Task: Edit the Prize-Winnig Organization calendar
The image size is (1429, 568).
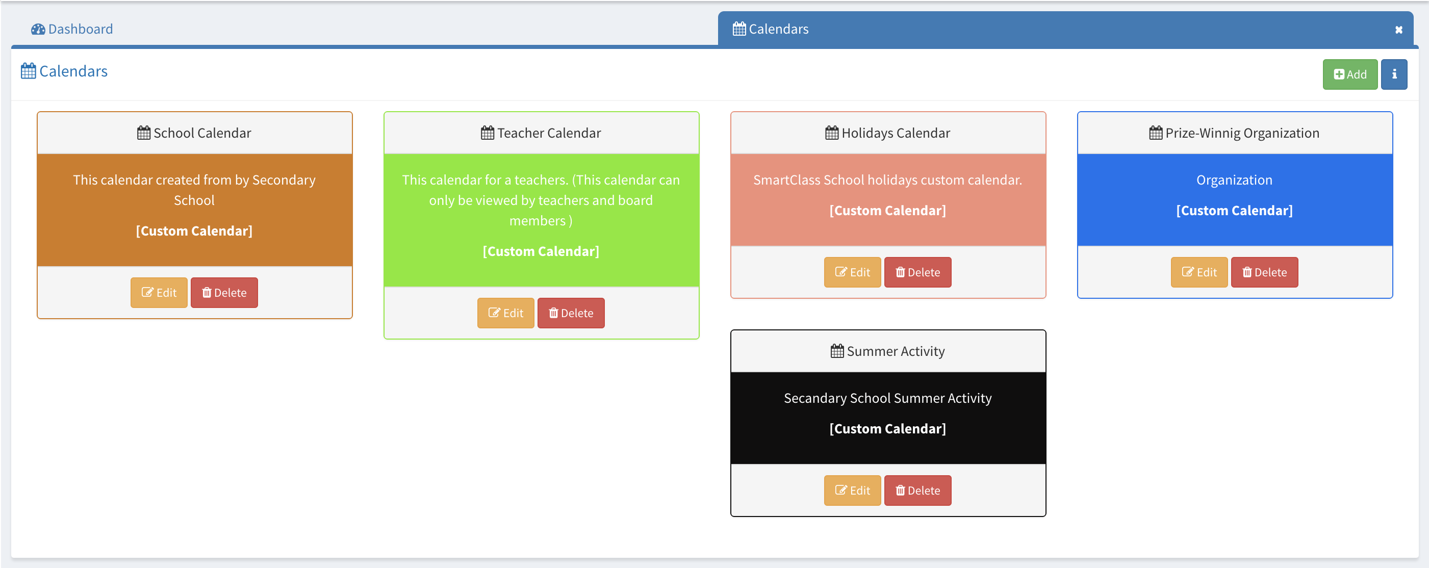Action: click(x=1199, y=272)
